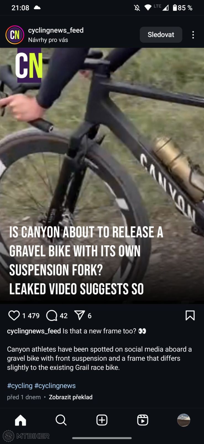Viewport: 204px width, 444px height.
Task: Open comments via speech bubble icon
Action: pos(52,316)
